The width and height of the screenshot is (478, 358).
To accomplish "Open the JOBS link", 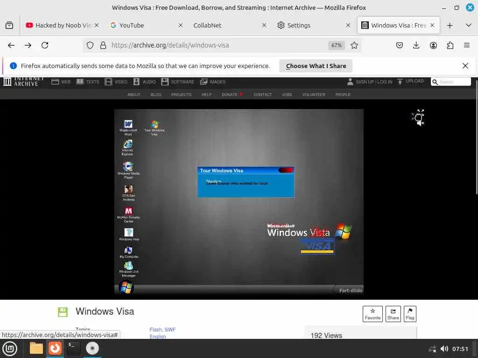I will coord(287,95).
